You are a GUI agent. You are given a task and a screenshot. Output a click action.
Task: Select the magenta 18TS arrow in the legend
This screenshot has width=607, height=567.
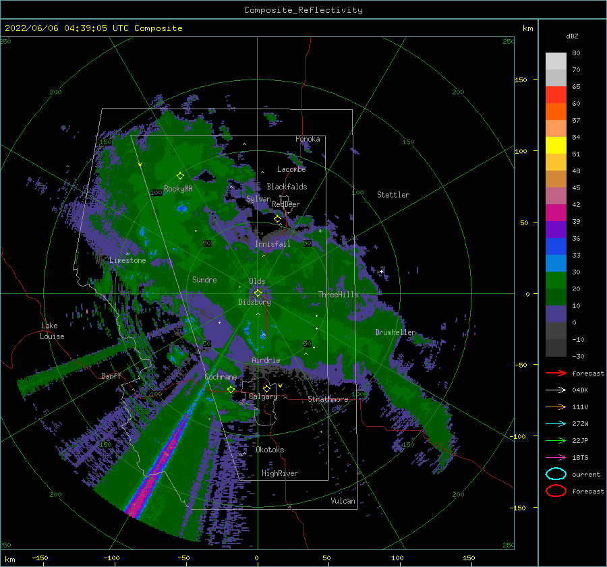pyautogui.click(x=556, y=458)
